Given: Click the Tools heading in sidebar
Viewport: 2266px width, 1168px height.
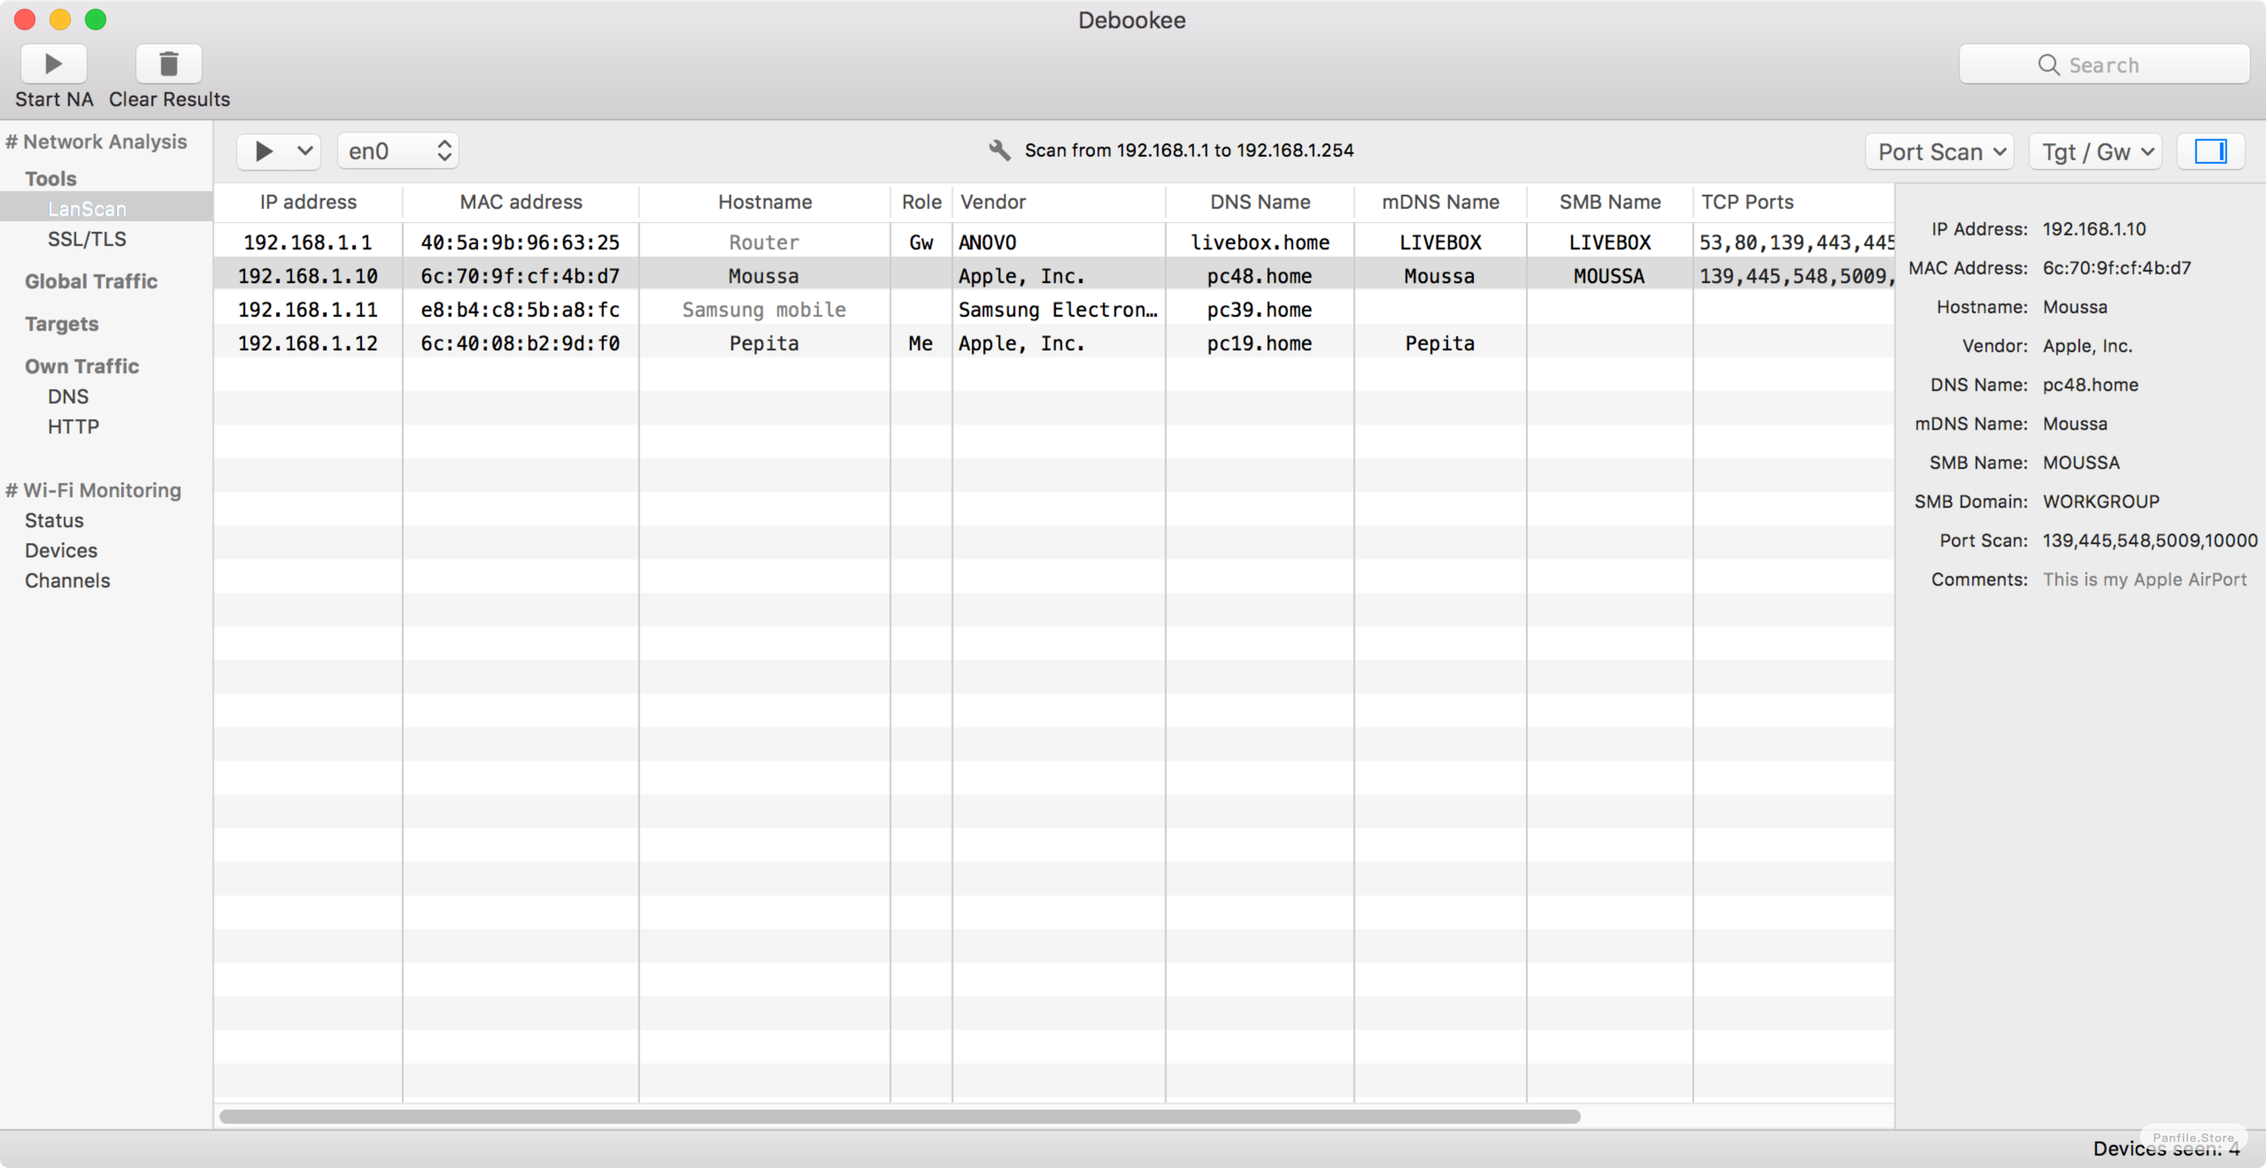Looking at the screenshot, I should [50, 179].
